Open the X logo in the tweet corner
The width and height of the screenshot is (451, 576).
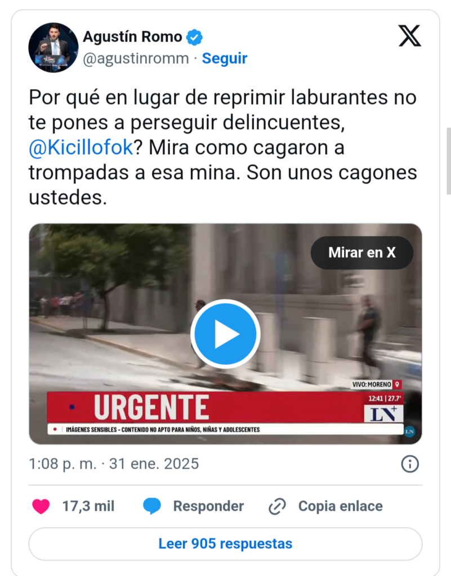409,35
